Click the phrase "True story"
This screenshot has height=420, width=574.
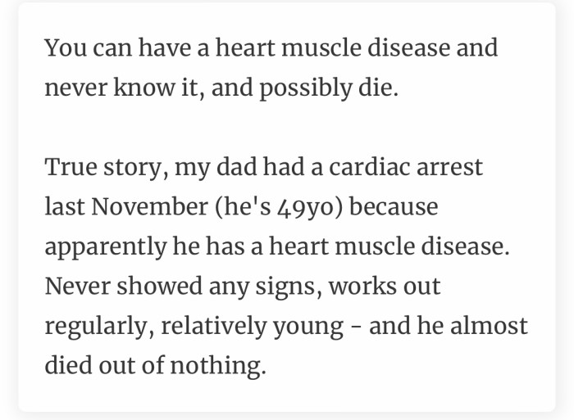pos(95,167)
